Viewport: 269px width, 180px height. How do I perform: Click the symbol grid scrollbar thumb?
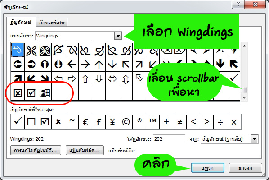click(x=244, y=90)
